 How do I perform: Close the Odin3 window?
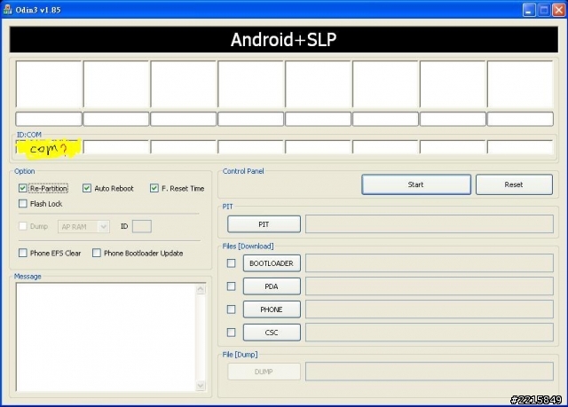[x=558, y=10]
